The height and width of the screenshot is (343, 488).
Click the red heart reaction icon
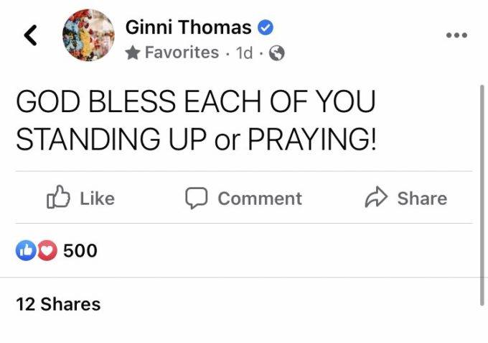(46, 251)
